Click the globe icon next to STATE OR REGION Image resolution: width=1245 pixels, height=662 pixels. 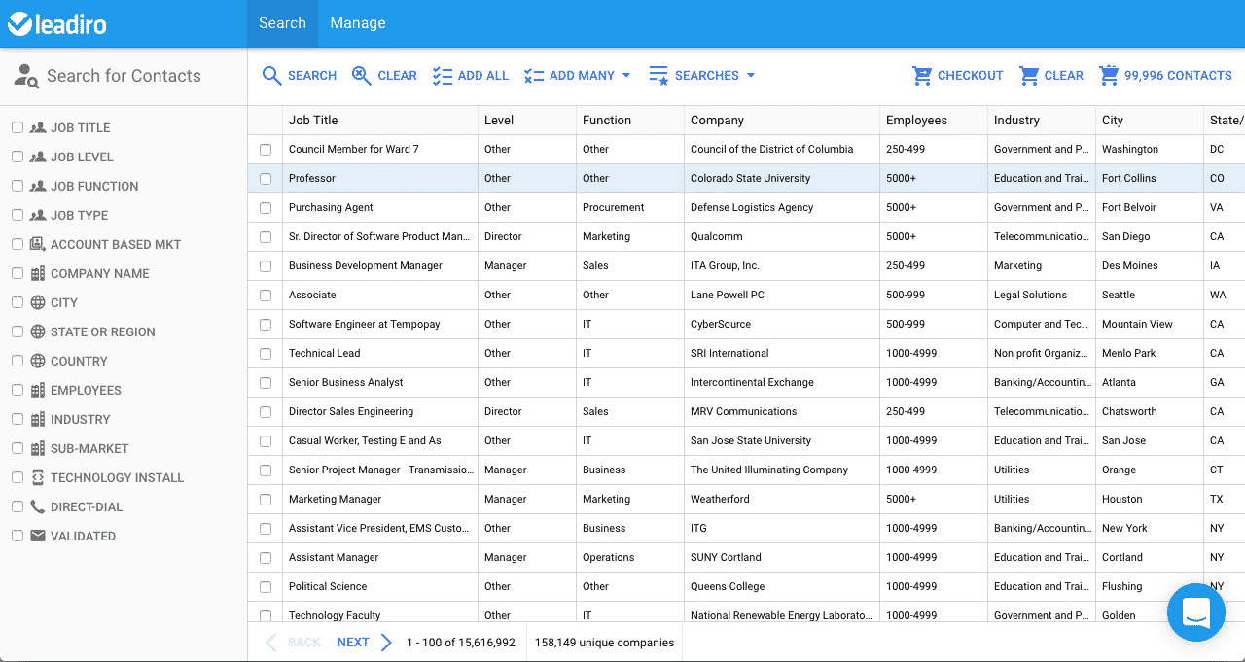coord(38,331)
